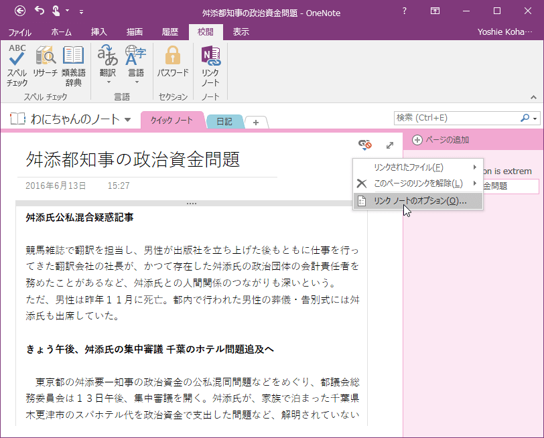544x438 pixels.
Task: Click the 翻訳 translate icon
Action: tap(108, 56)
